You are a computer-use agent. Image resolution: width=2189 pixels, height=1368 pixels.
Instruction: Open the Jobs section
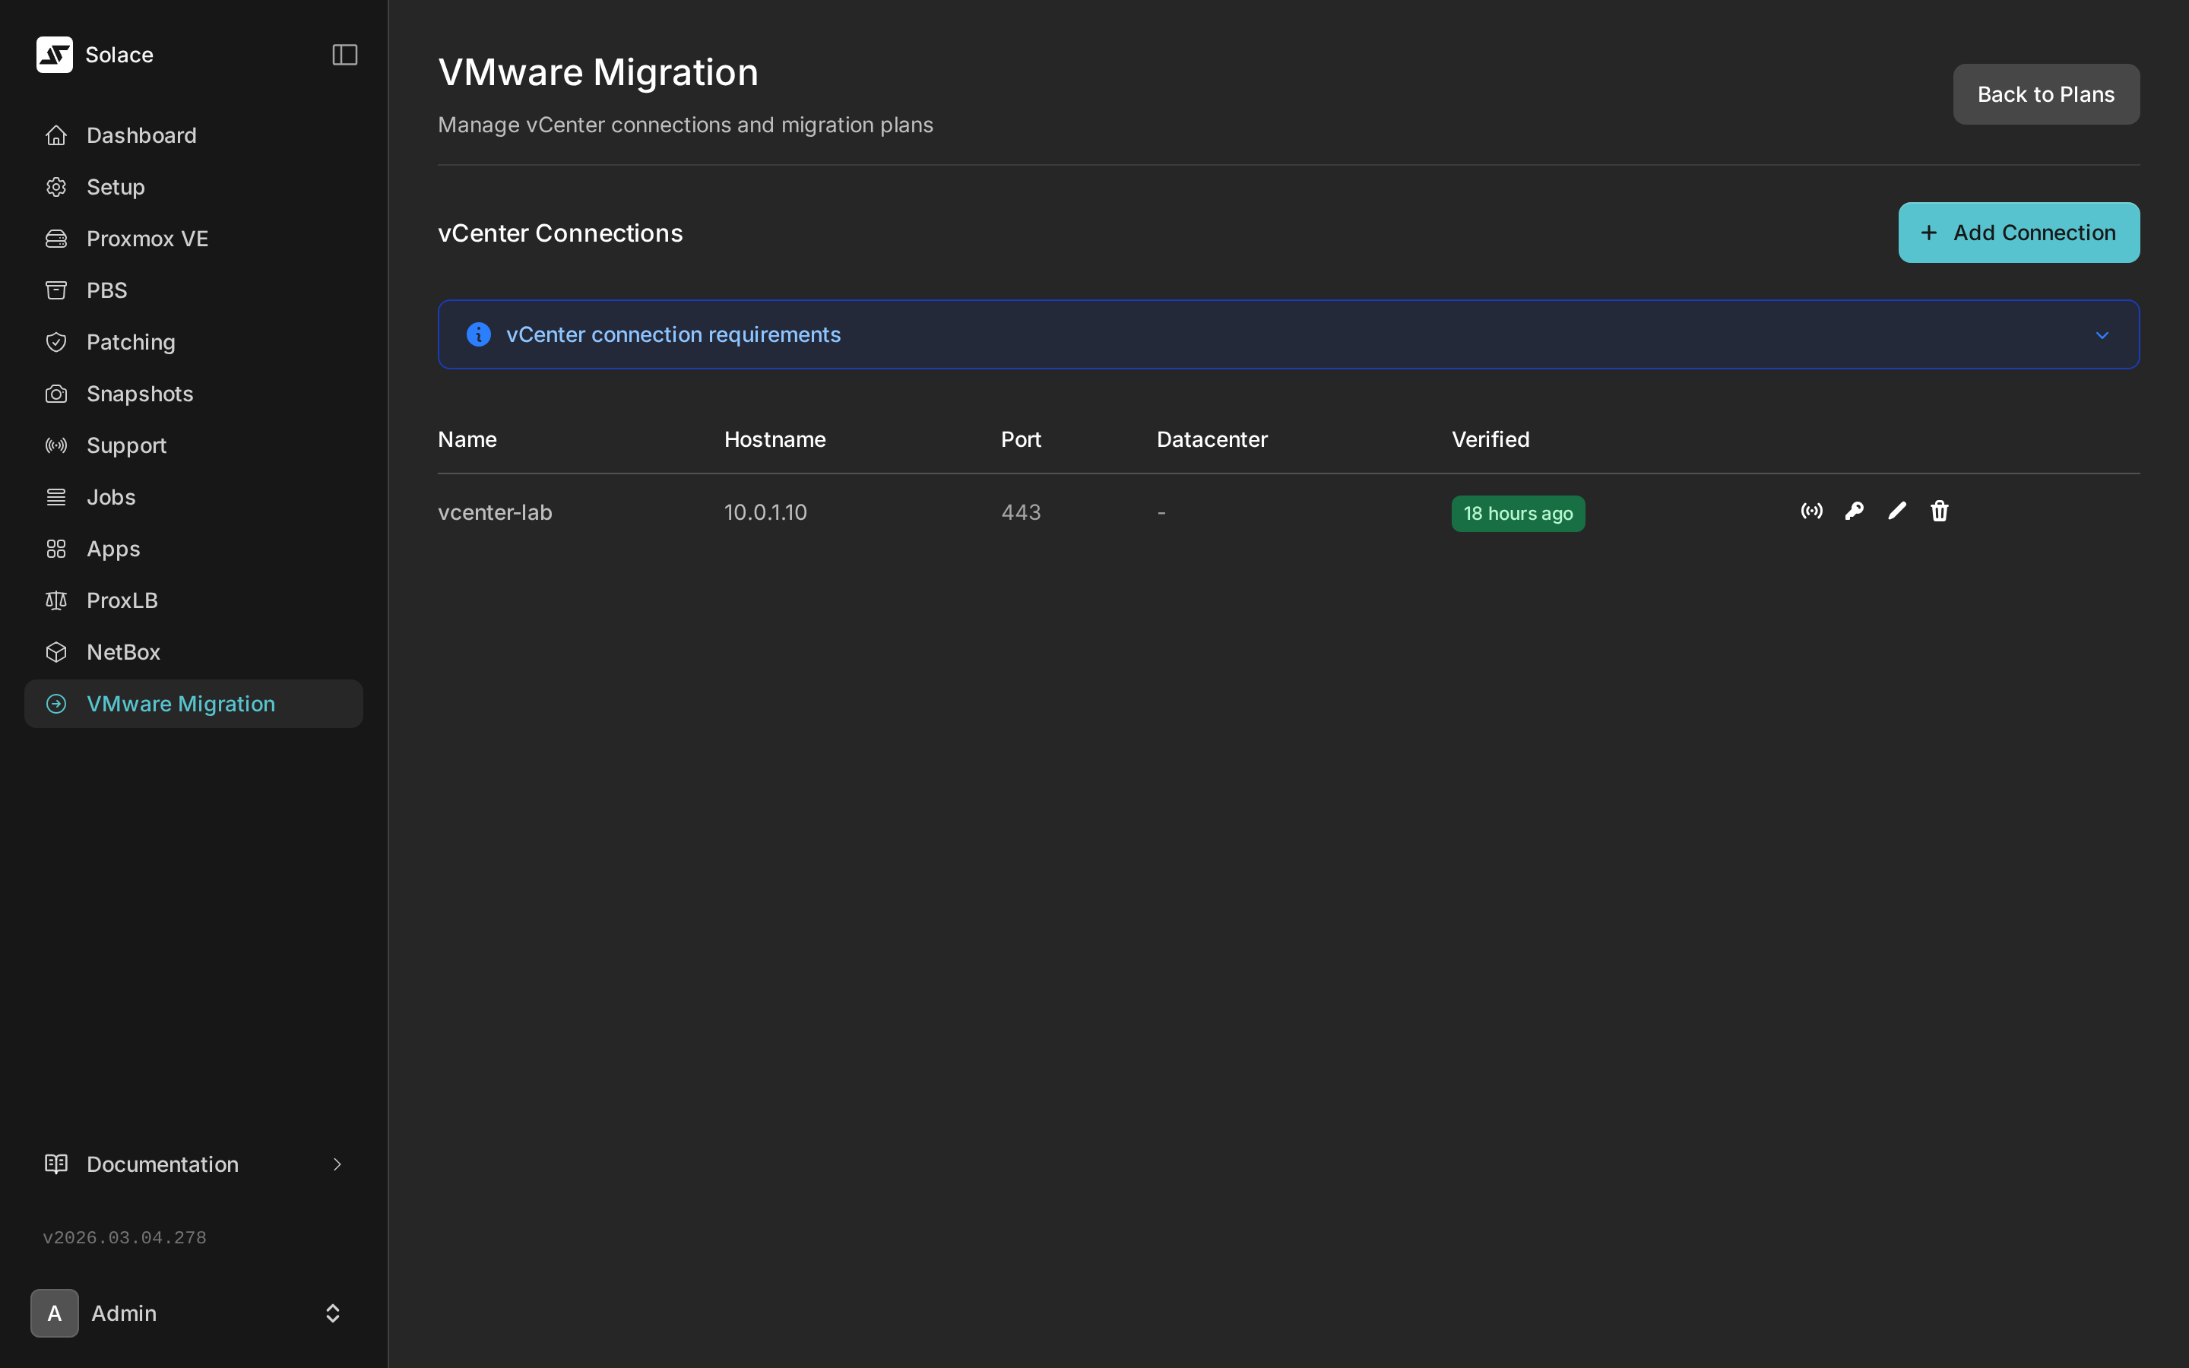[x=110, y=496]
